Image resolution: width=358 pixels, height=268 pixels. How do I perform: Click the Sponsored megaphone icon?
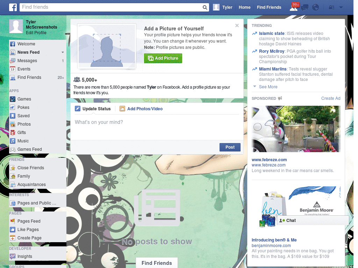280,98
